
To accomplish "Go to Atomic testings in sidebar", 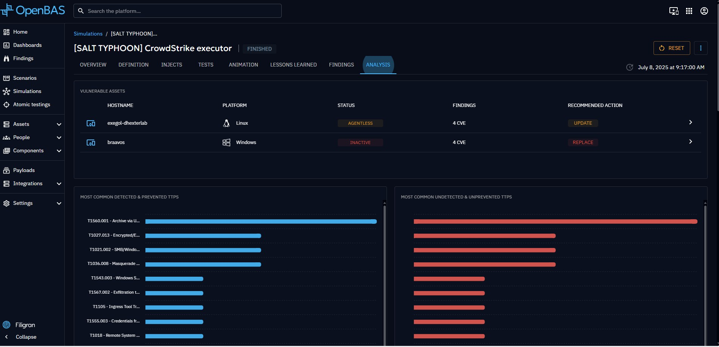I will (31, 104).
